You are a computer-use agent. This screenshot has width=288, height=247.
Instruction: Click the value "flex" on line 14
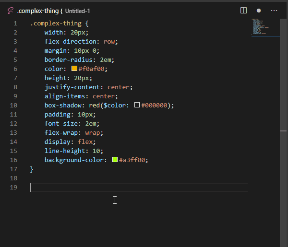coord(85,141)
